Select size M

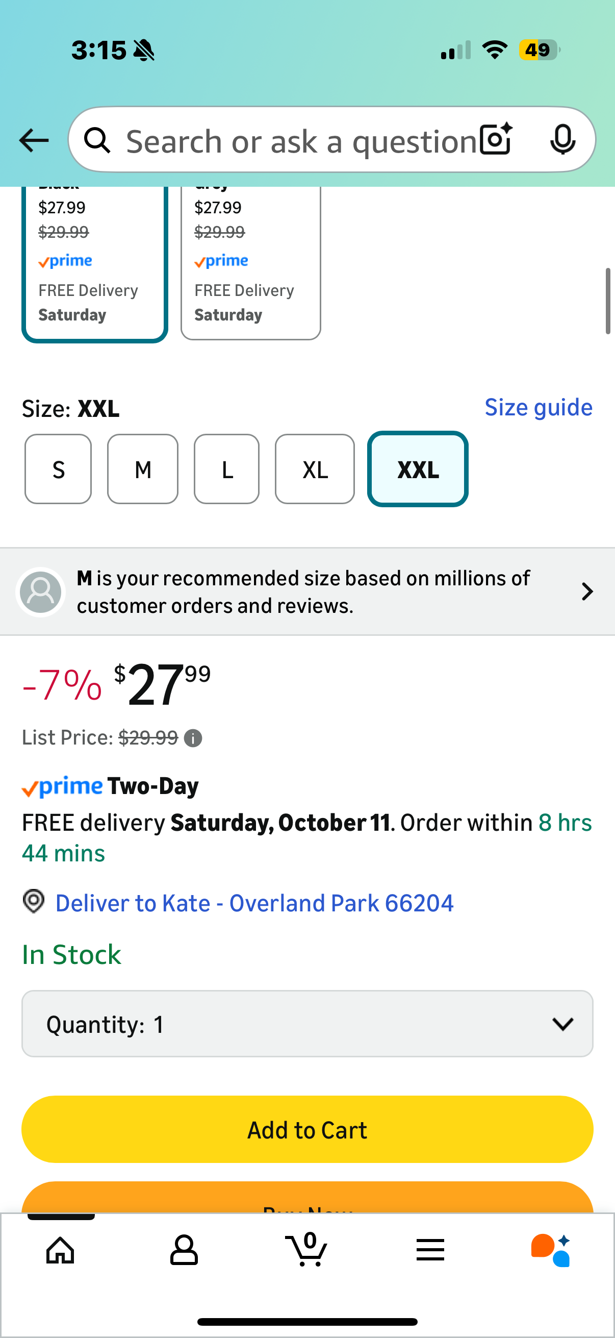coord(143,469)
